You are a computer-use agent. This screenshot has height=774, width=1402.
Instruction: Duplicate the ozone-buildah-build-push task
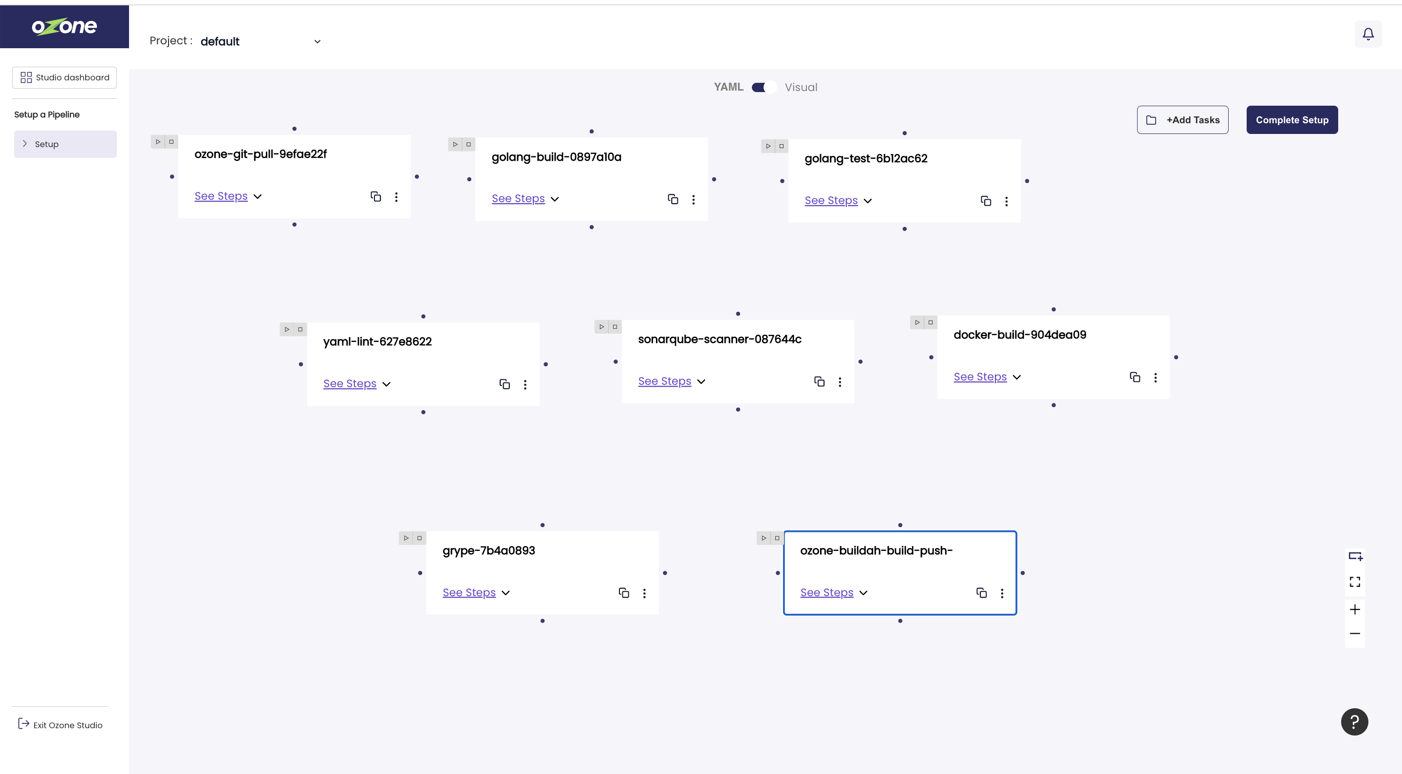click(981, 593)
